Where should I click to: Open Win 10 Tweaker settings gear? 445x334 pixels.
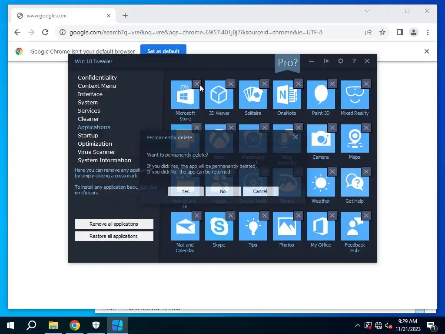pos(340,61)
